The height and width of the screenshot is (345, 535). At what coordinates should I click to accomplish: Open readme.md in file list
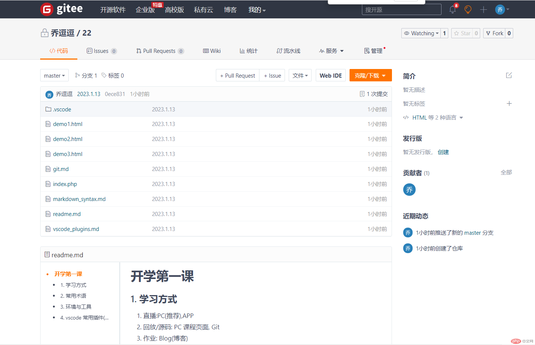pos(67,214)
